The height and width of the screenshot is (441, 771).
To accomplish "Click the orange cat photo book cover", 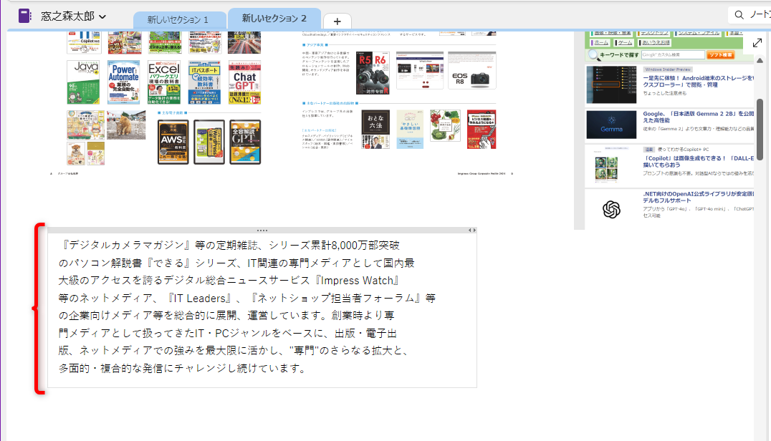I will [126, 125].
